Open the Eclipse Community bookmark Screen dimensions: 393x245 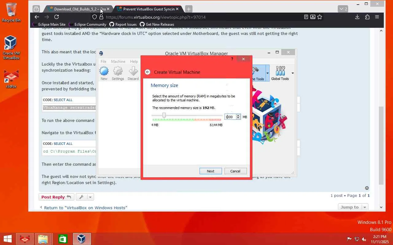point(88,24)
